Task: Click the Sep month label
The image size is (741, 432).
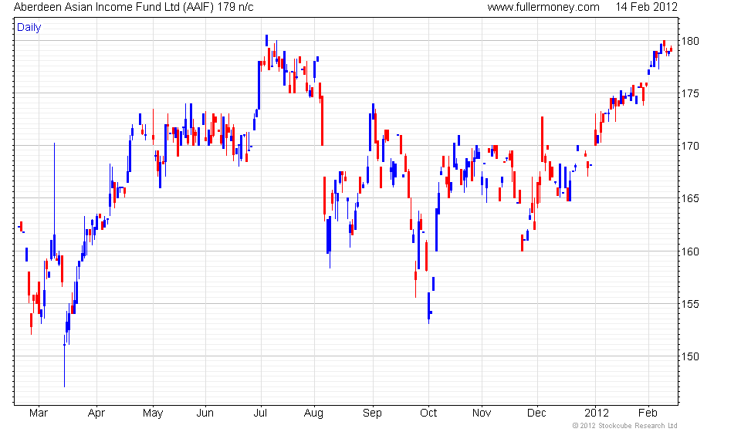Action: click(x=372, y=413)
